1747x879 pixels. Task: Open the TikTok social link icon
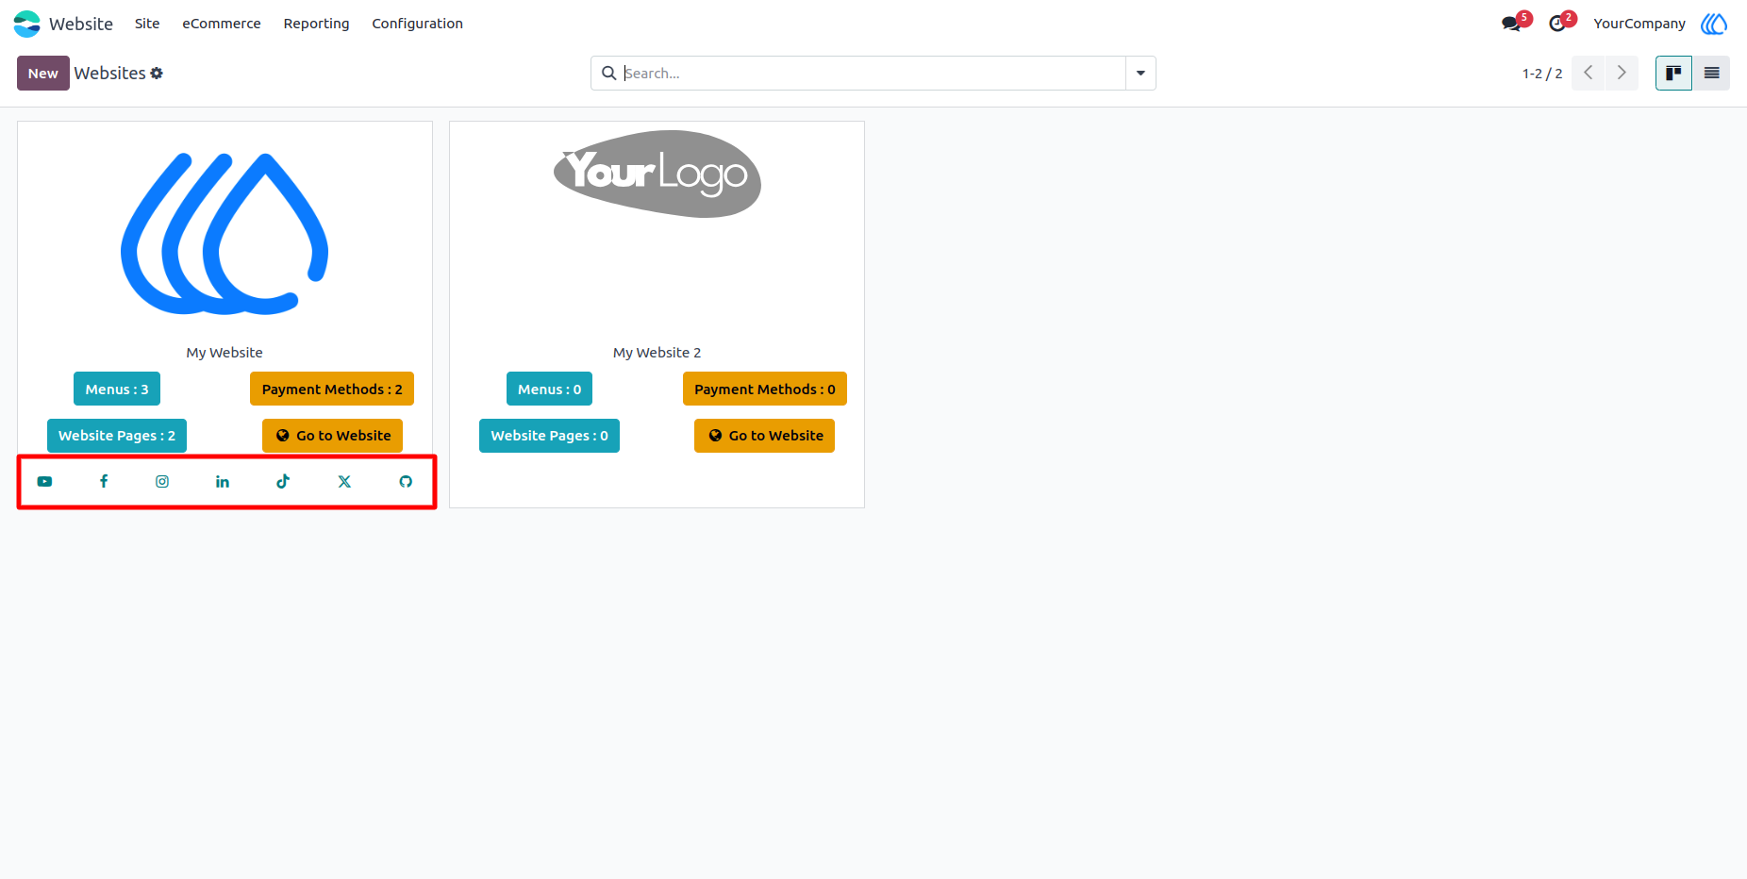283,482
